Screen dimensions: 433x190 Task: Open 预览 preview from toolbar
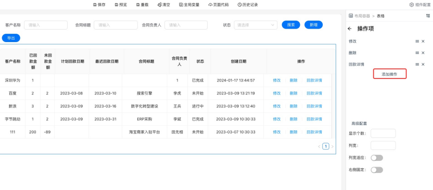coord(121,5)
